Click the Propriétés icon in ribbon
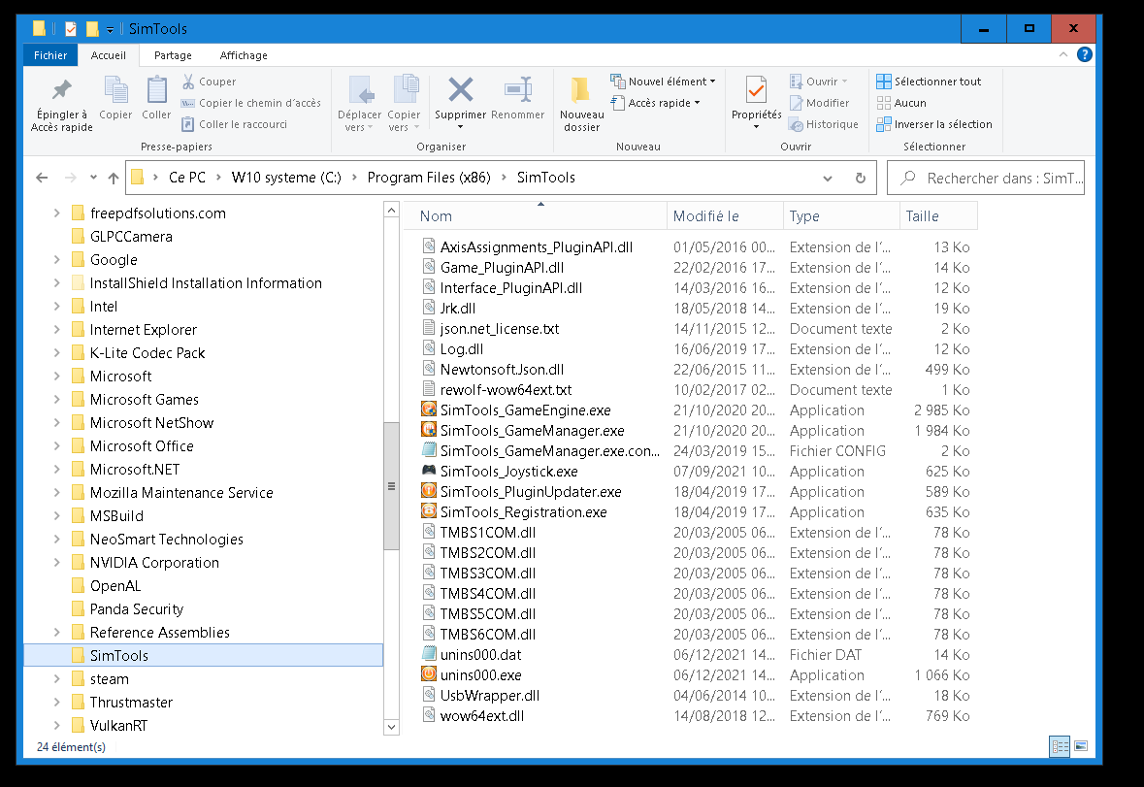This screenshot has width=1144, height=787. click(756, 91)
